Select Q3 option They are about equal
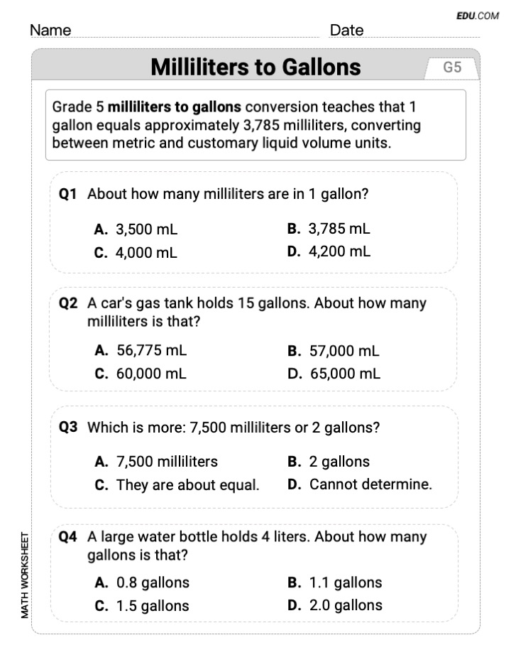 177,484
